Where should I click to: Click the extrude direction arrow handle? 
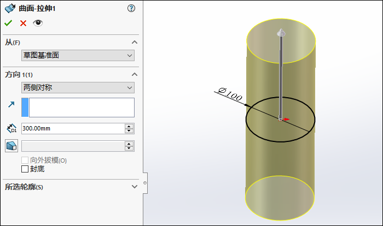tap(281, 32)
